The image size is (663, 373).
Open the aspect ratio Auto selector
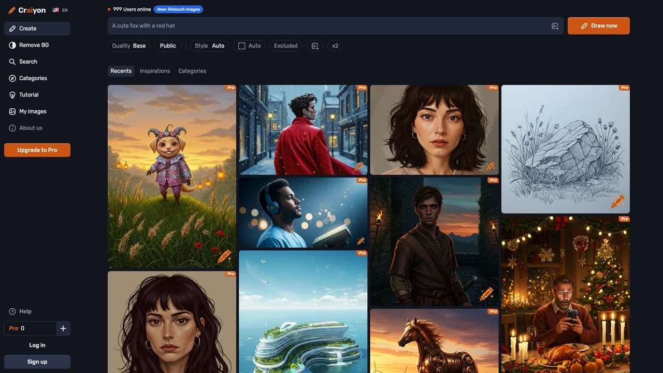tap(249, 46)
